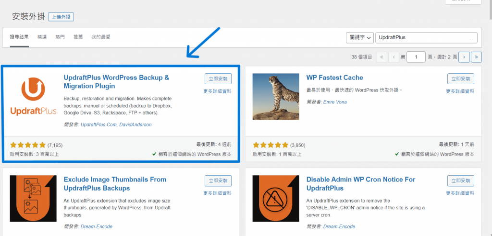The width and height of the screenshot is (492, 236).
Task: Switch to the 搜尋結果 tab
Action: tap(19, 37)
